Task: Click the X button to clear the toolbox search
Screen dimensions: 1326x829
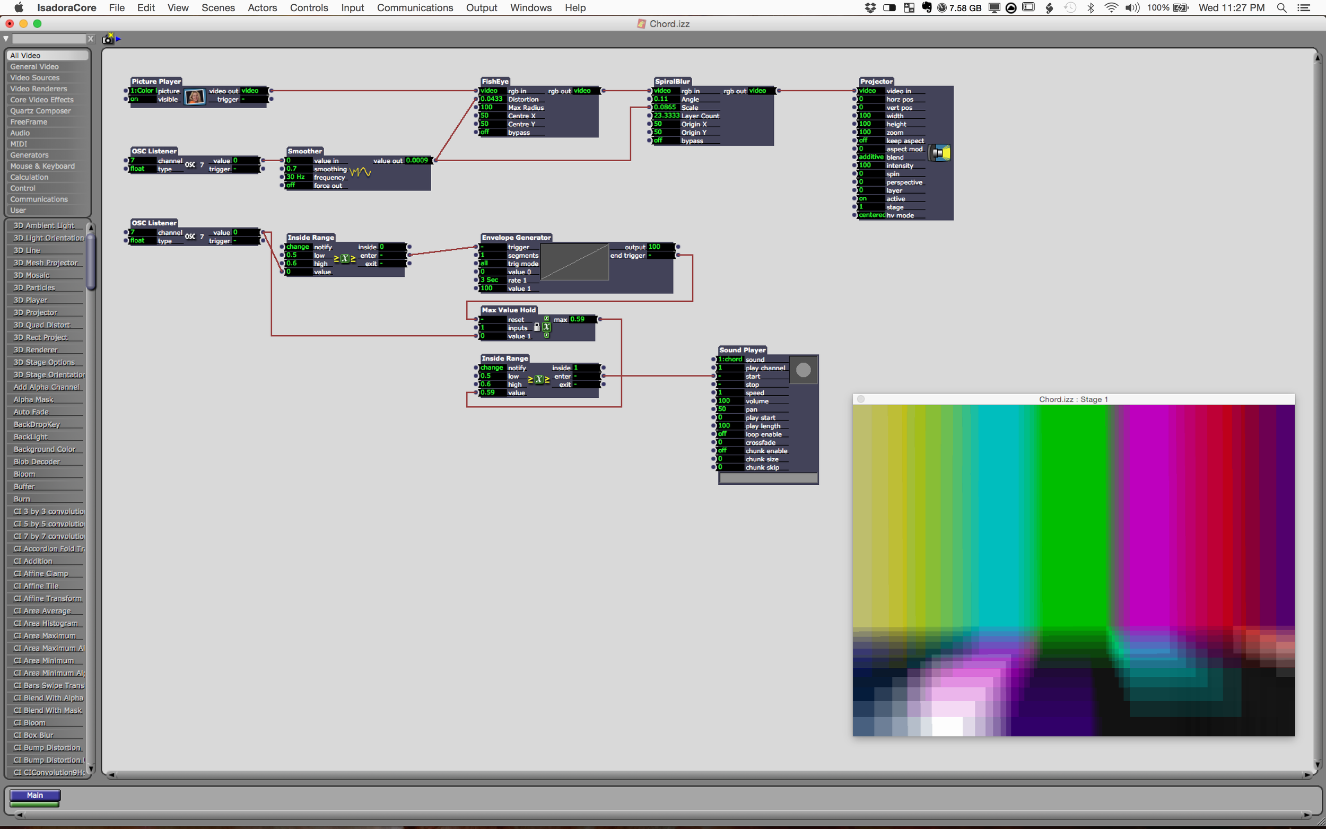Action: tap(91, 38)
